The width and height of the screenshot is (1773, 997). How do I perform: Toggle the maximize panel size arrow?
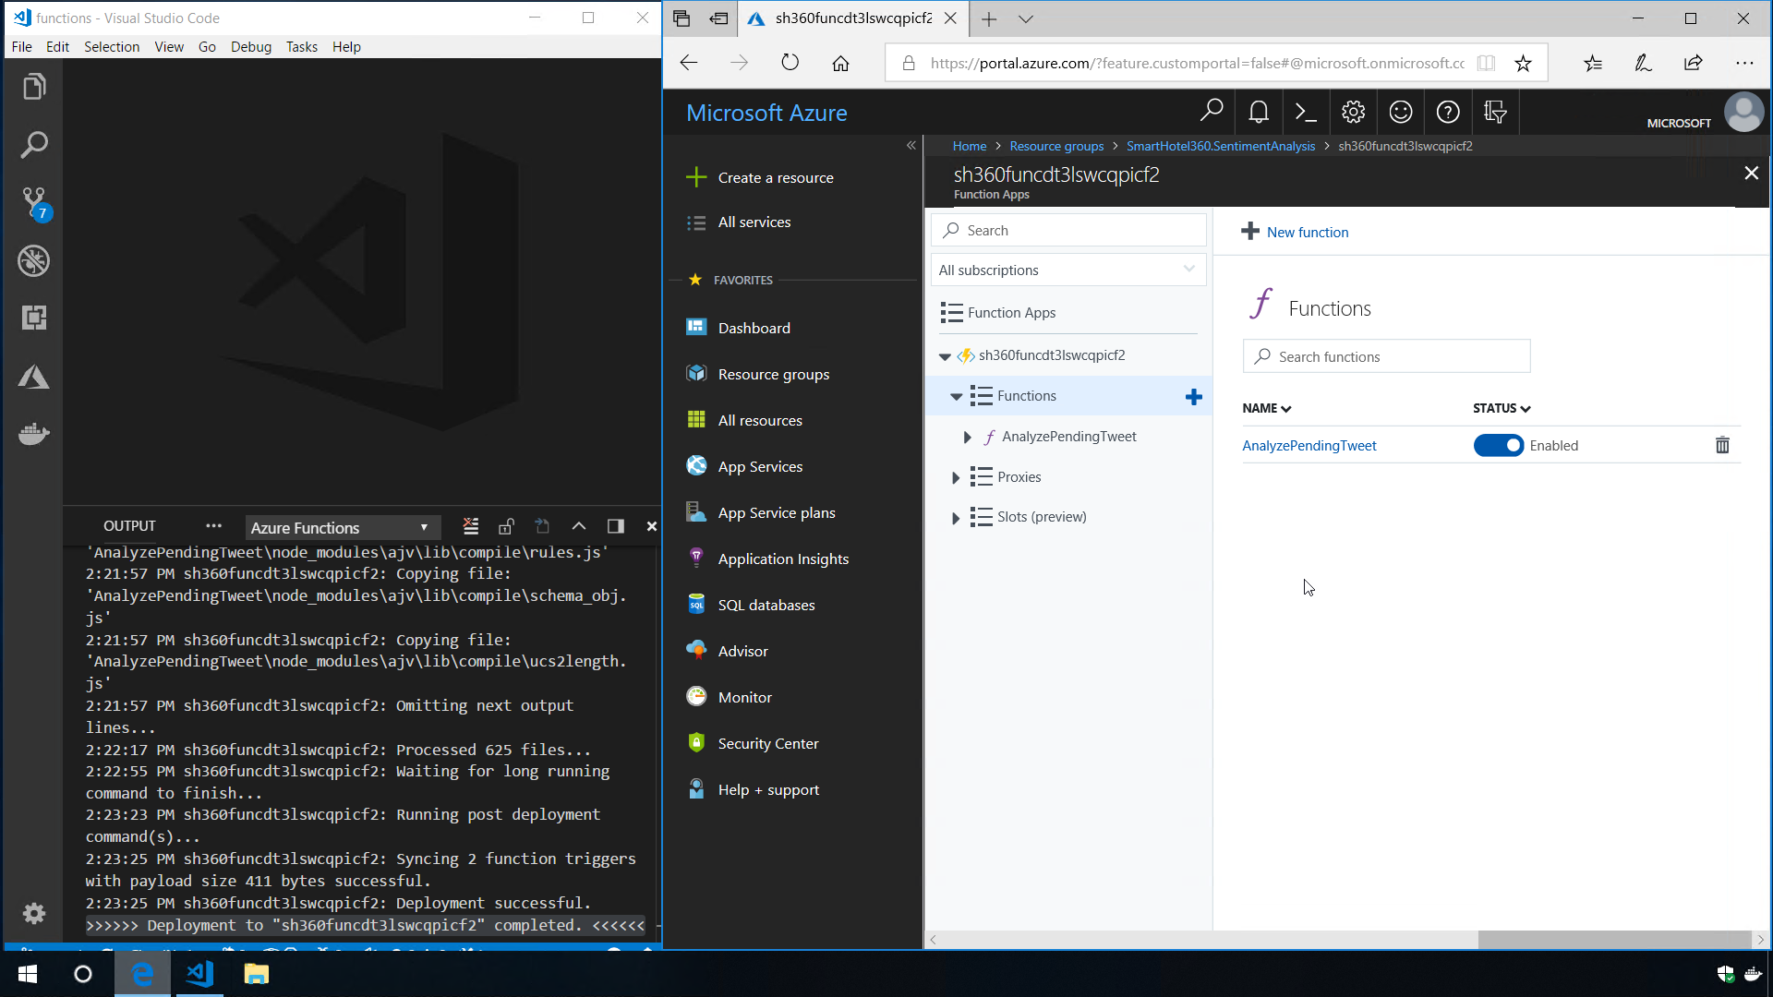click(x=579, y=526)
